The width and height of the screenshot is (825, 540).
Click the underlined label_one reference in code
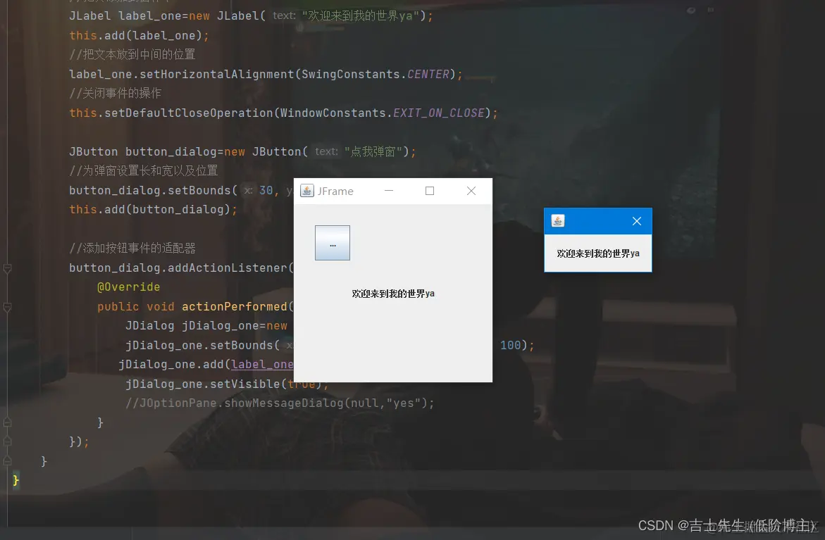262,365
